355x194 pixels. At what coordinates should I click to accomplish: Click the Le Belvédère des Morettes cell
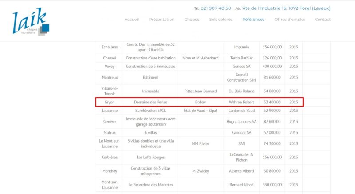pos(150,184)
